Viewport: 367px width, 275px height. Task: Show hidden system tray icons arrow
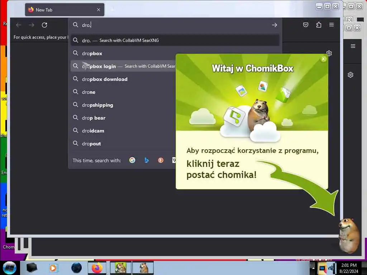click(x=313, y=268)
